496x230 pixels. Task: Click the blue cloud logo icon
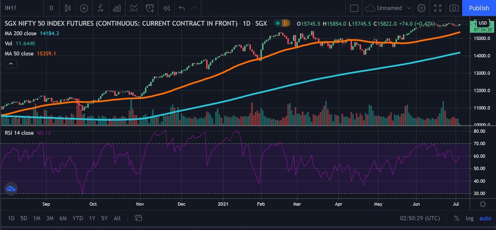point(11,188)
